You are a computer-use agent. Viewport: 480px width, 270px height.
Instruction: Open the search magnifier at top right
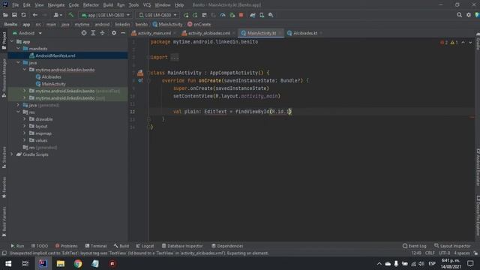coord(459,15)
